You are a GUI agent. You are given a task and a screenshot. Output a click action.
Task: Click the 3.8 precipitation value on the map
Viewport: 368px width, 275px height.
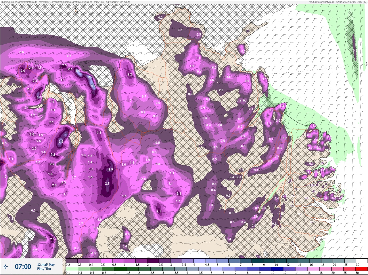point(39,98)
